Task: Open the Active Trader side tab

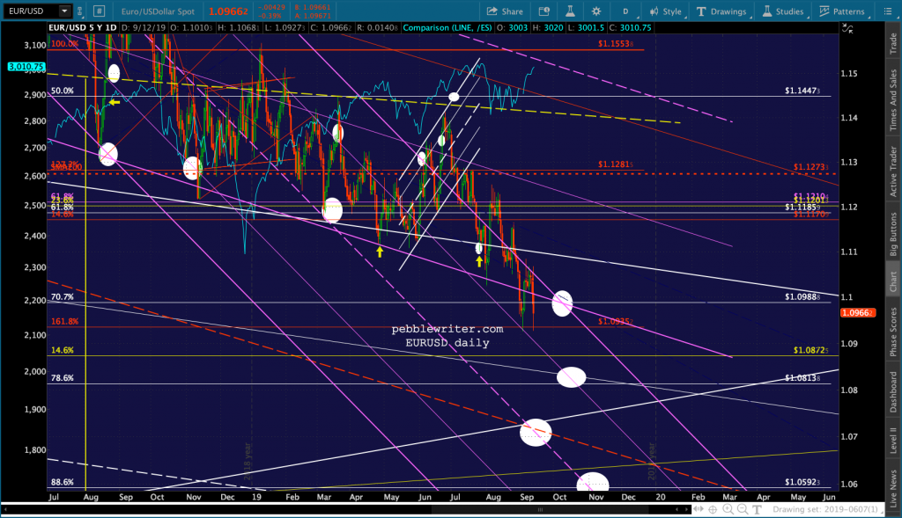Action: pos(892,171)
